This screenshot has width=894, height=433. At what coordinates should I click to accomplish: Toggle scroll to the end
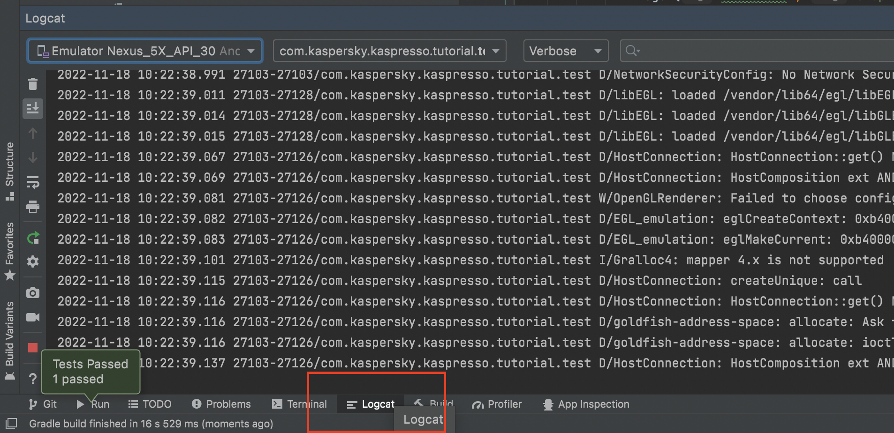coord(33,109)
